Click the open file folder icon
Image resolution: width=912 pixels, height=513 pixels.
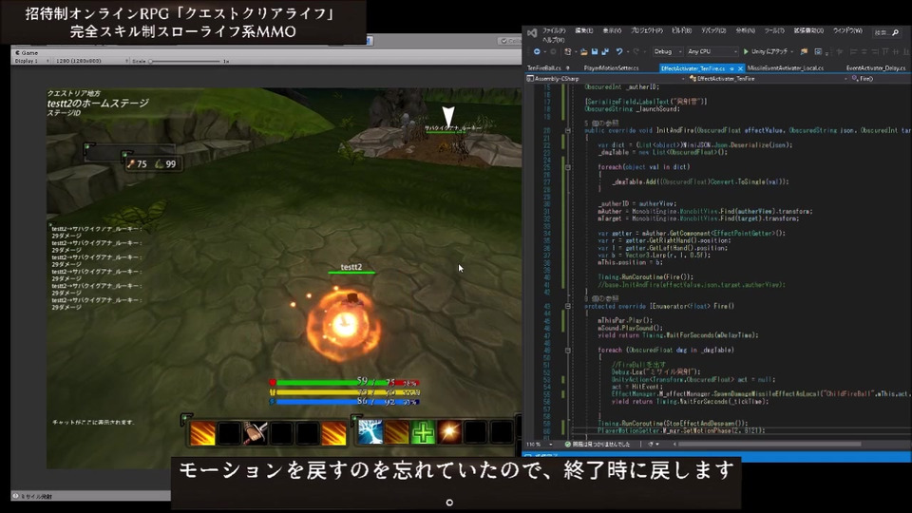[584, 51]
